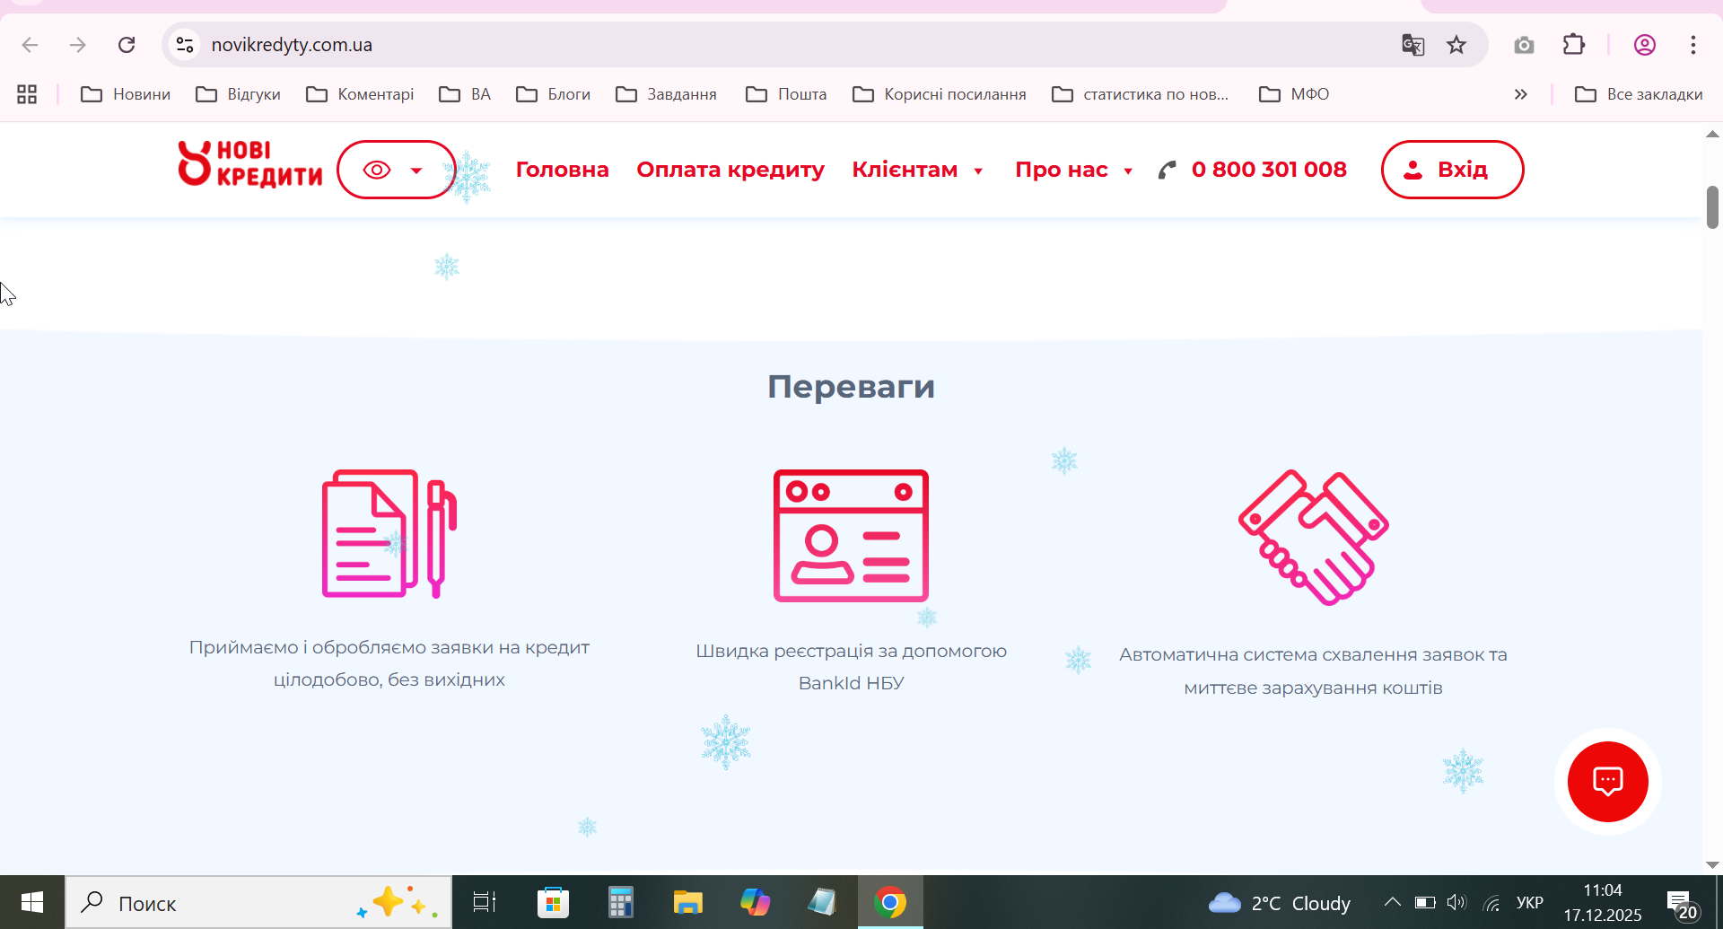
Task: Open the volume speaker control
Action: point(1456,902)
